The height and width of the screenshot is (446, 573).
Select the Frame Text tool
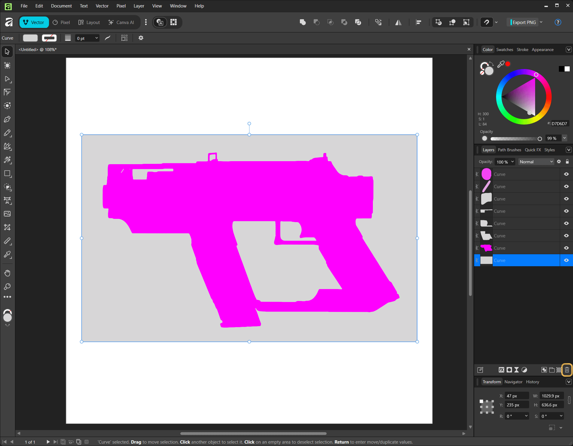point(7,200)
